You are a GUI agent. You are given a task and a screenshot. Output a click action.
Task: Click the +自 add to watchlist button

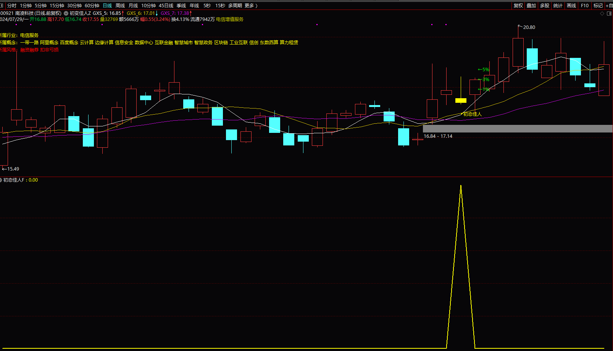[x=609, y=6]
